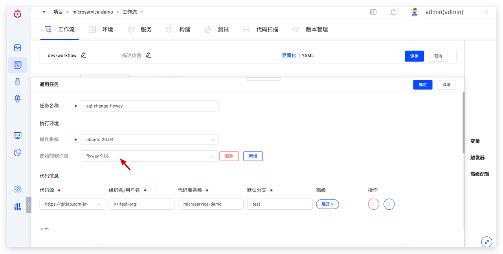The height and width of the screenshot is (254, 503).
Task: Switch to the 服务 tab
Action: [140, 29]
